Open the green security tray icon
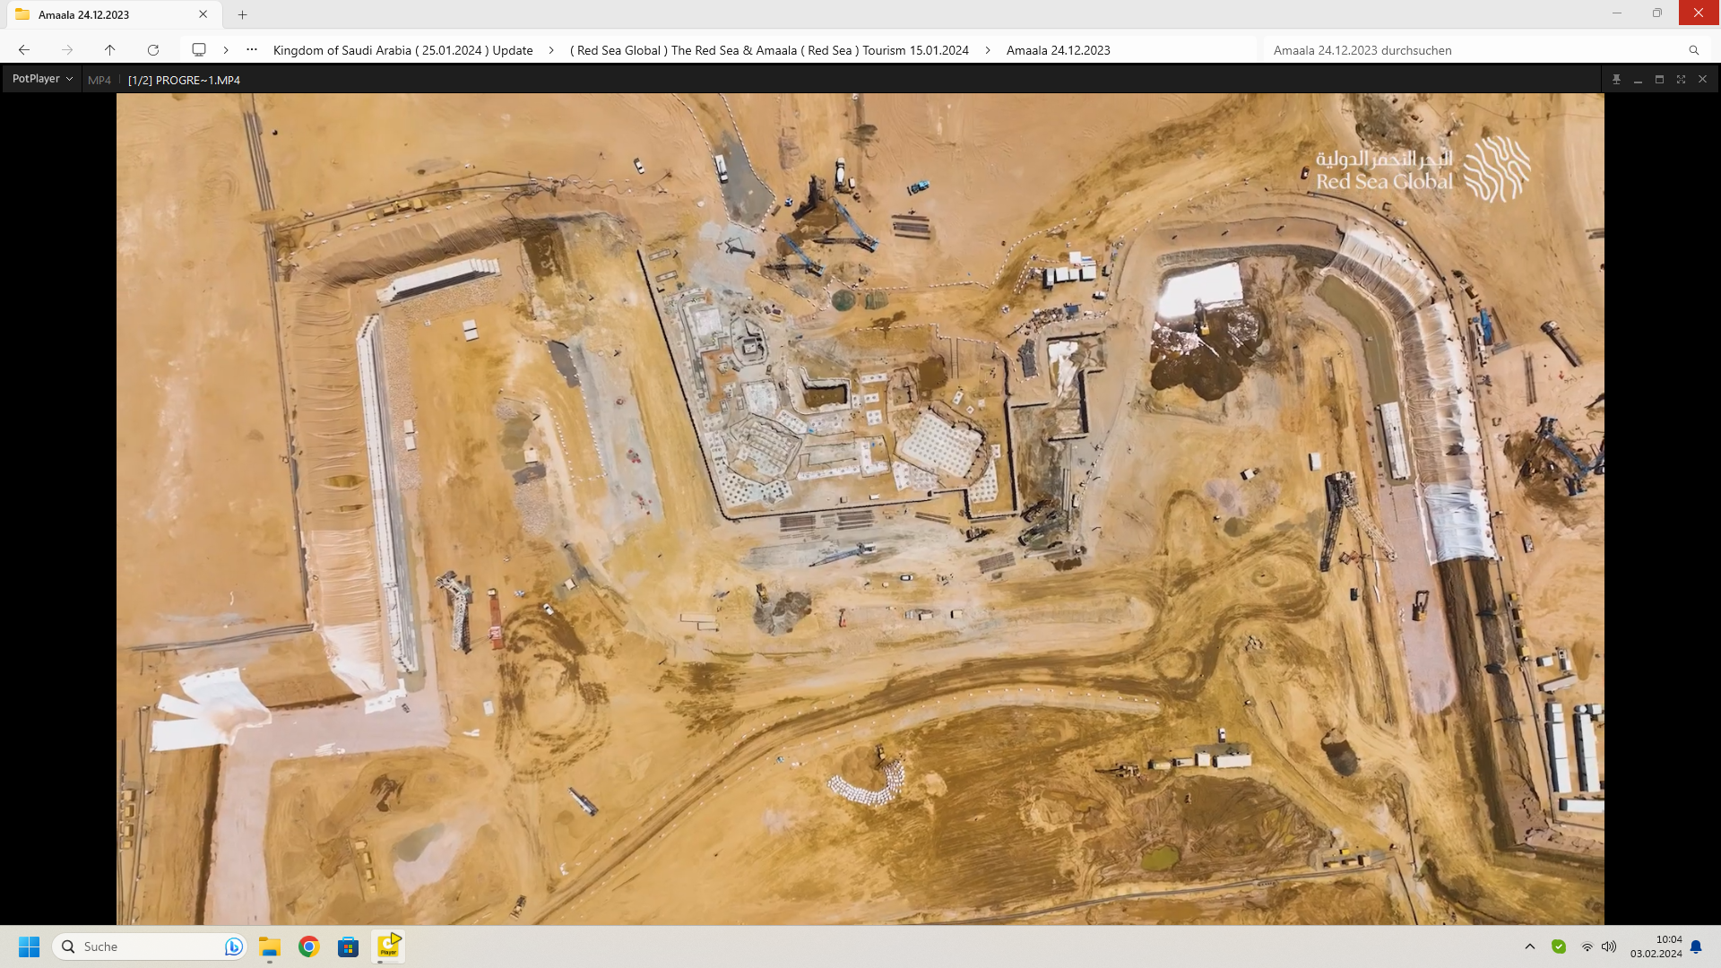The width and height of the screenshot is (1721, 968). pos(1559,946)
